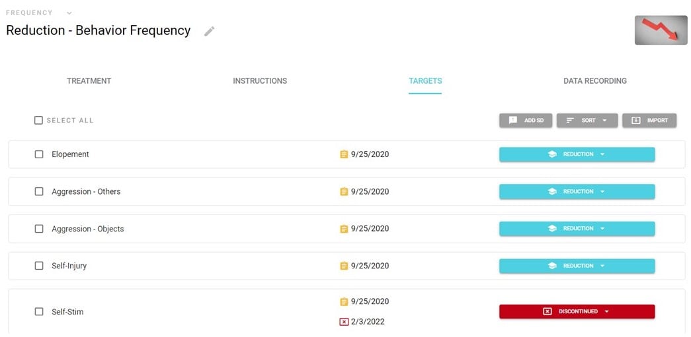
Task: Switch to the Treatment tab
Action: coord(89,81)
